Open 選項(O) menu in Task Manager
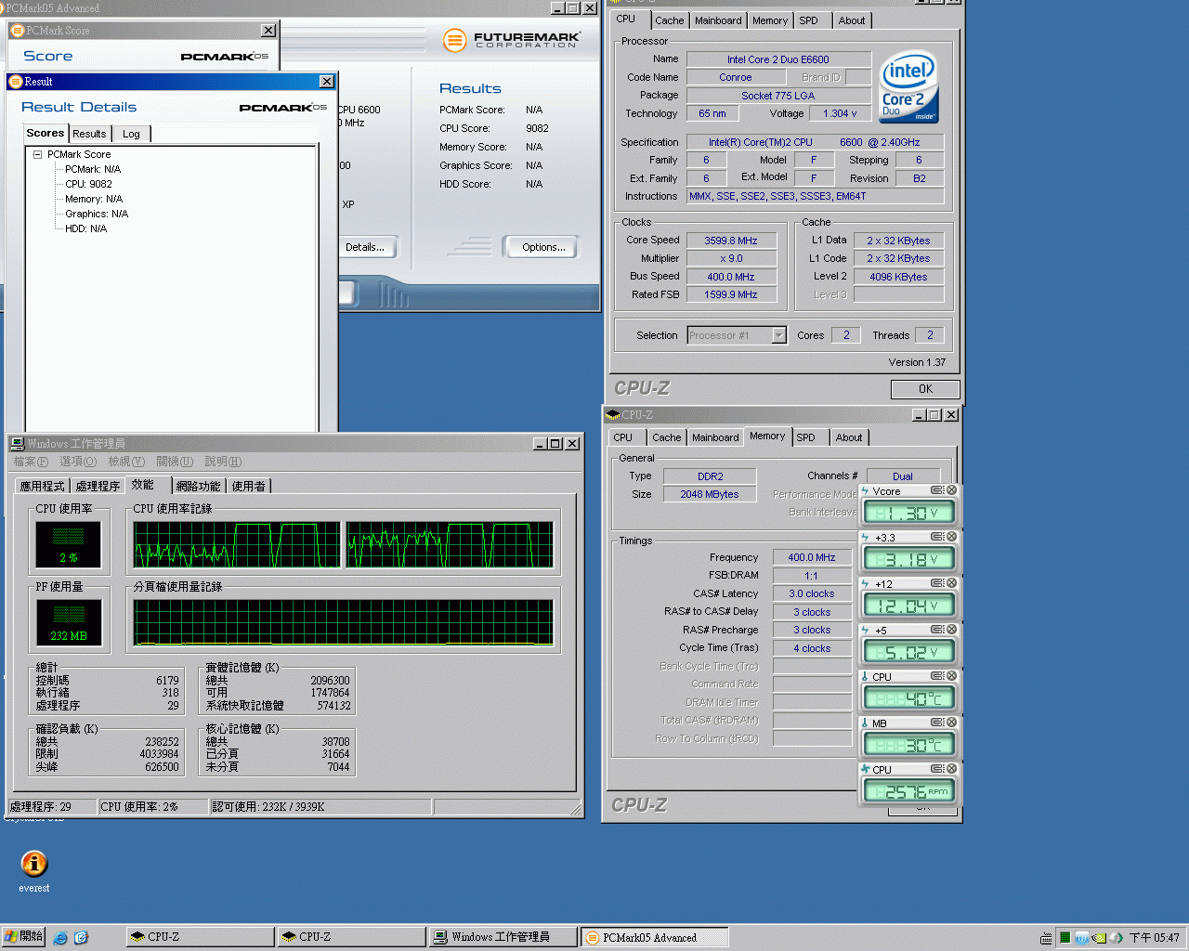The image size is (1189, 951). (x=78, y=462)
